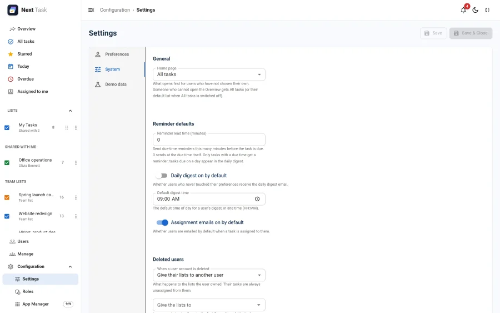Screen dimensions: 500x313
Task: Switch to dark mode with moon icon
Action: point(475,10)
